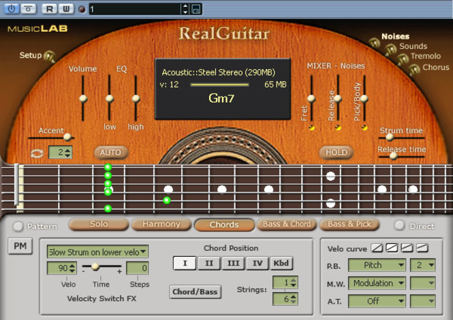Screen dimensions: 453x320
Task: Enable the Direct radio button
Action: click(400, 226)
